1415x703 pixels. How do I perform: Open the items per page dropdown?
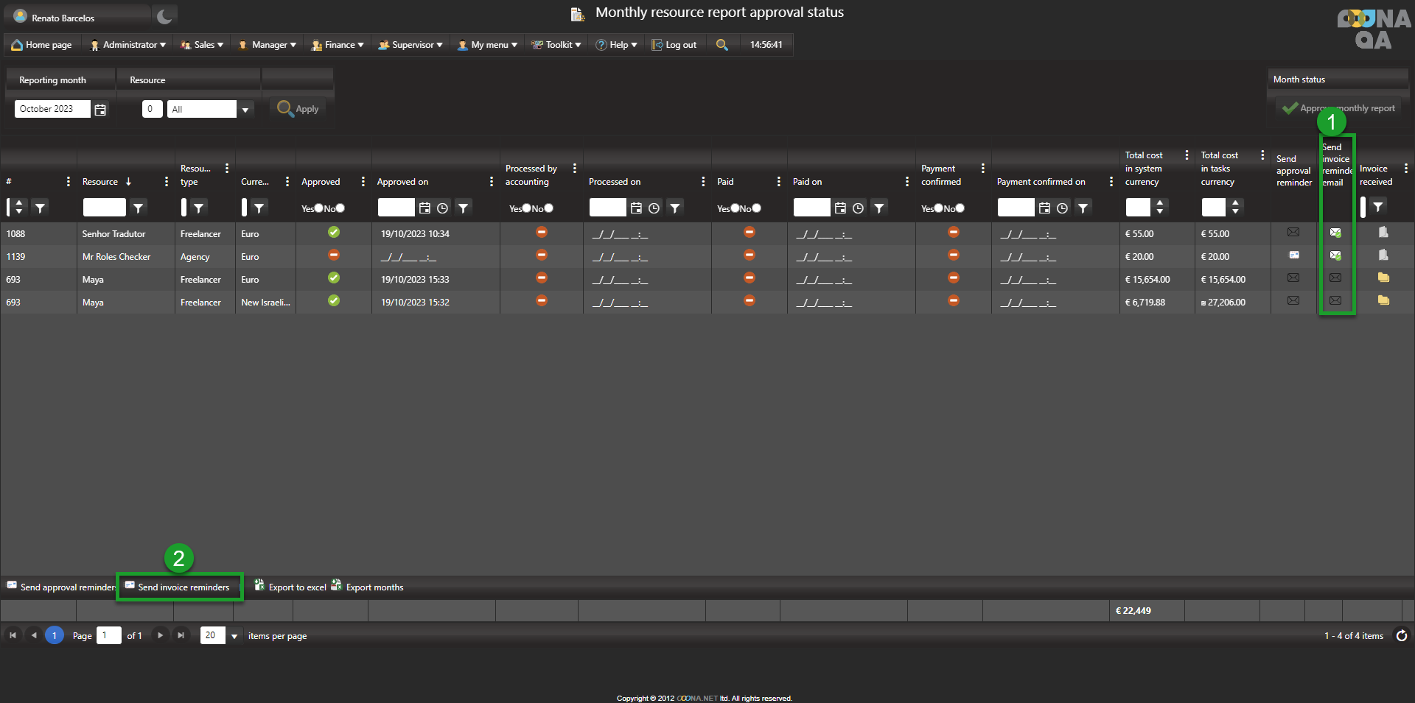[234, 636]
